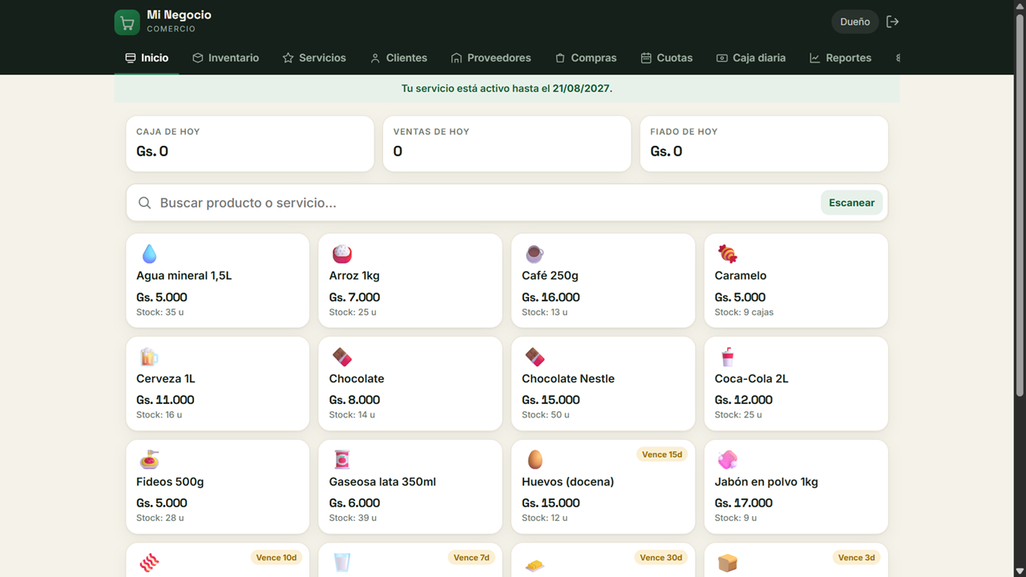The width and height of the screenshot is (1026, 577).
Task: Click the Vence 3d expiry badge
Action: (x=856, y=557)
